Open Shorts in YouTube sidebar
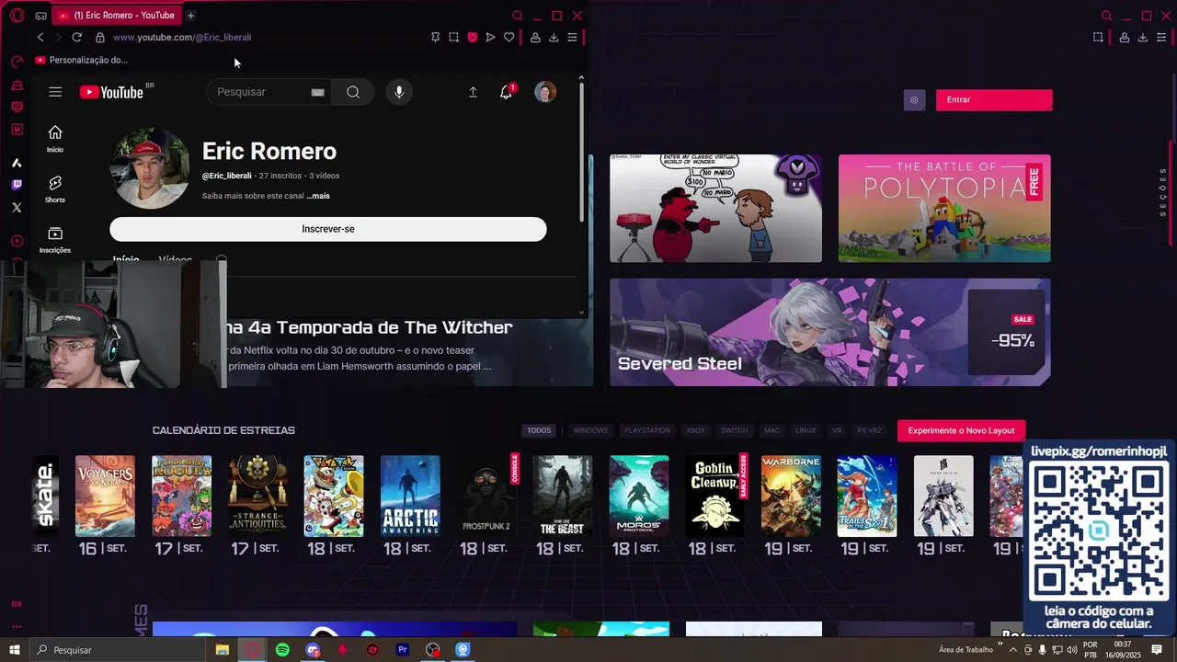Viewport: 1177px width, 662px height. pyautogui.click(x=55, y=189)
